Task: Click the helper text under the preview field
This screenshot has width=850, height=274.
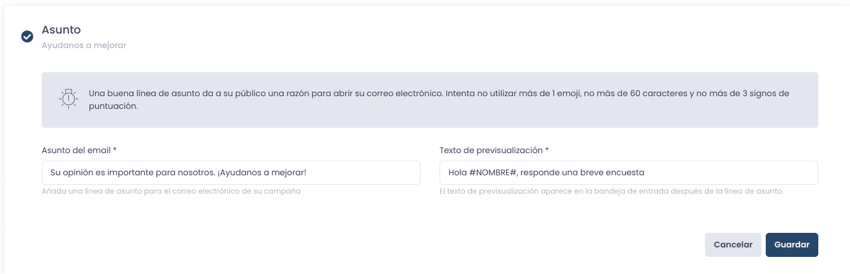Action: coord(612,191)
